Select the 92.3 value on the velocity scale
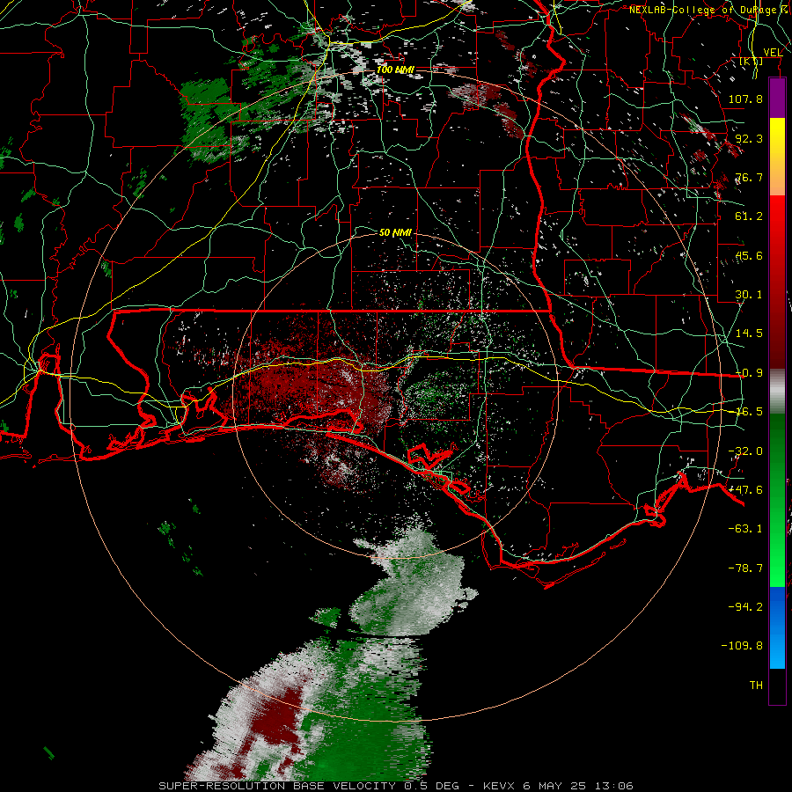This screenshot has width=792, height=792. point(749,138)
